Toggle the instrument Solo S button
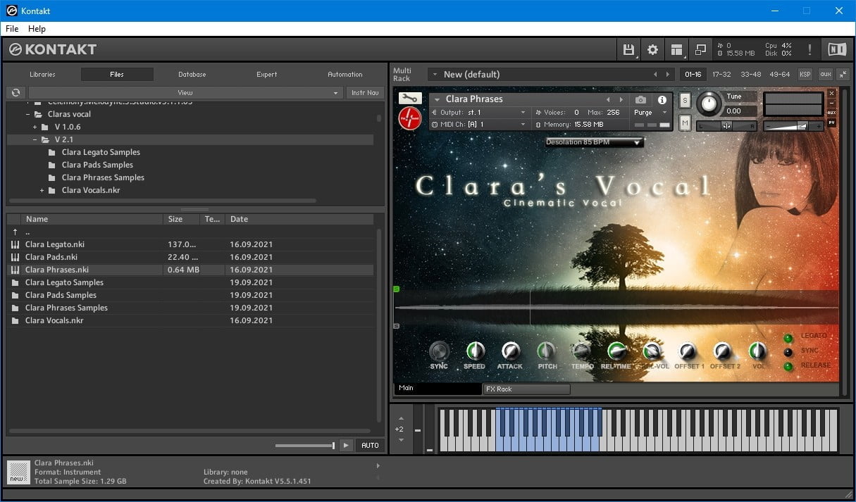Image resolution: width=856 pixels, height=502 pixels. pyautogui.click(x=685, y=101)
